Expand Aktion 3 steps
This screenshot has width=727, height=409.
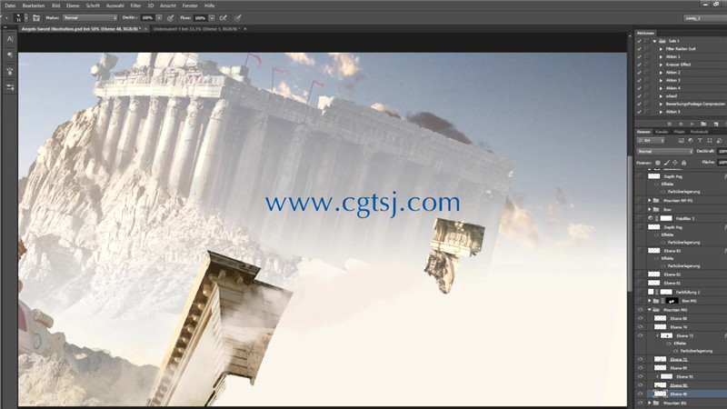point(662,80)
